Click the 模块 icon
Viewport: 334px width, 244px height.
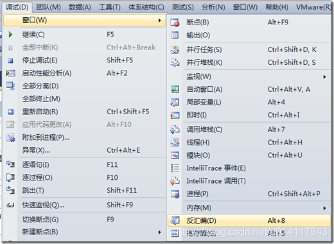(175, 155)
